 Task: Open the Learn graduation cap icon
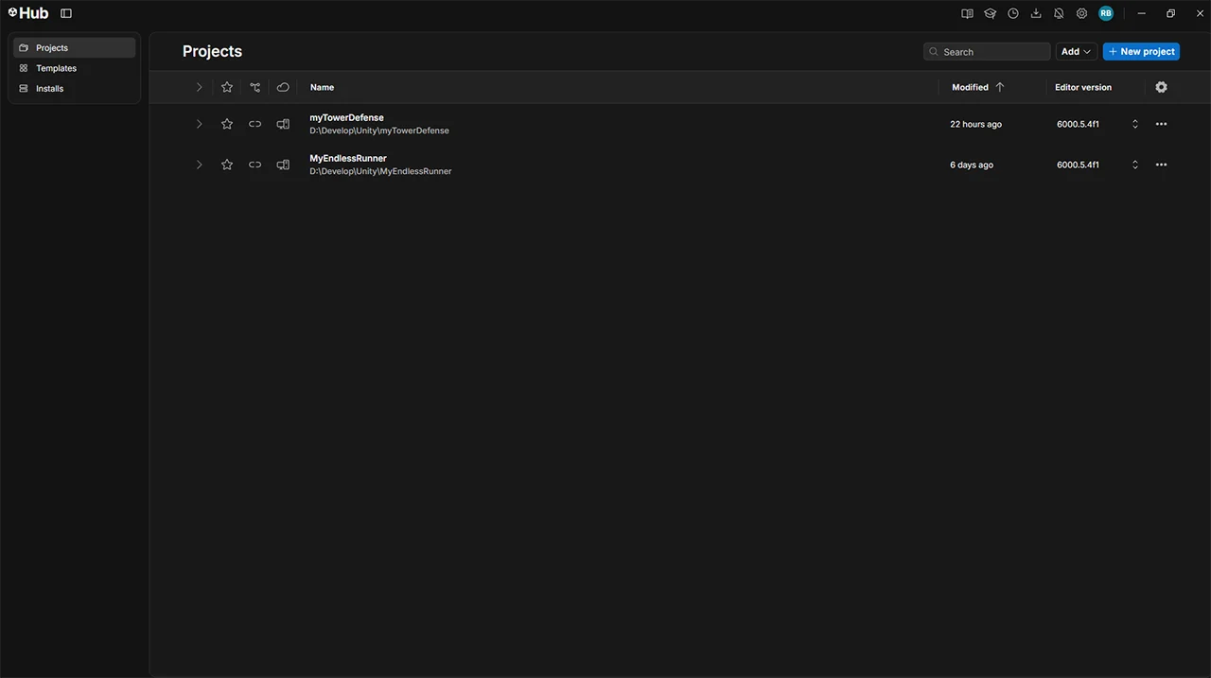[990, 13]
